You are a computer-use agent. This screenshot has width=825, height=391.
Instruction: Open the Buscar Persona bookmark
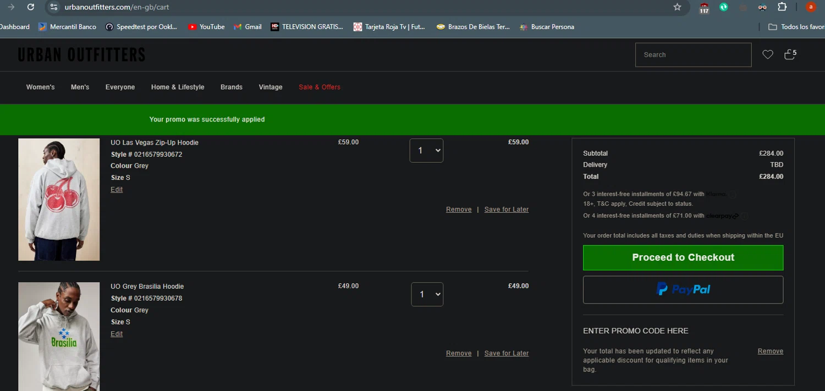tap(547, 26)
